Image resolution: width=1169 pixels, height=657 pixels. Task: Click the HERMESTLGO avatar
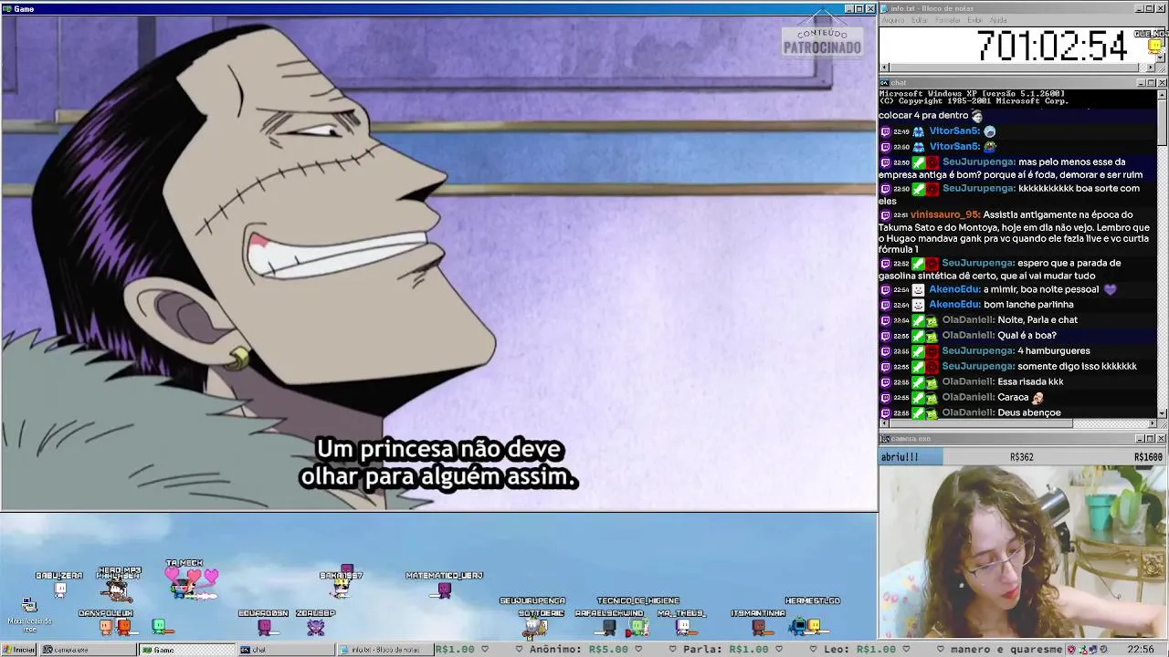[x=813, y=626]
